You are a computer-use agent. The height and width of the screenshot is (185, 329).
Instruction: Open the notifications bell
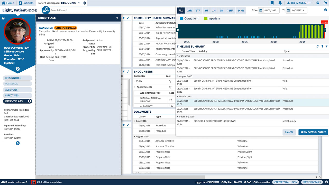[280, 3]
